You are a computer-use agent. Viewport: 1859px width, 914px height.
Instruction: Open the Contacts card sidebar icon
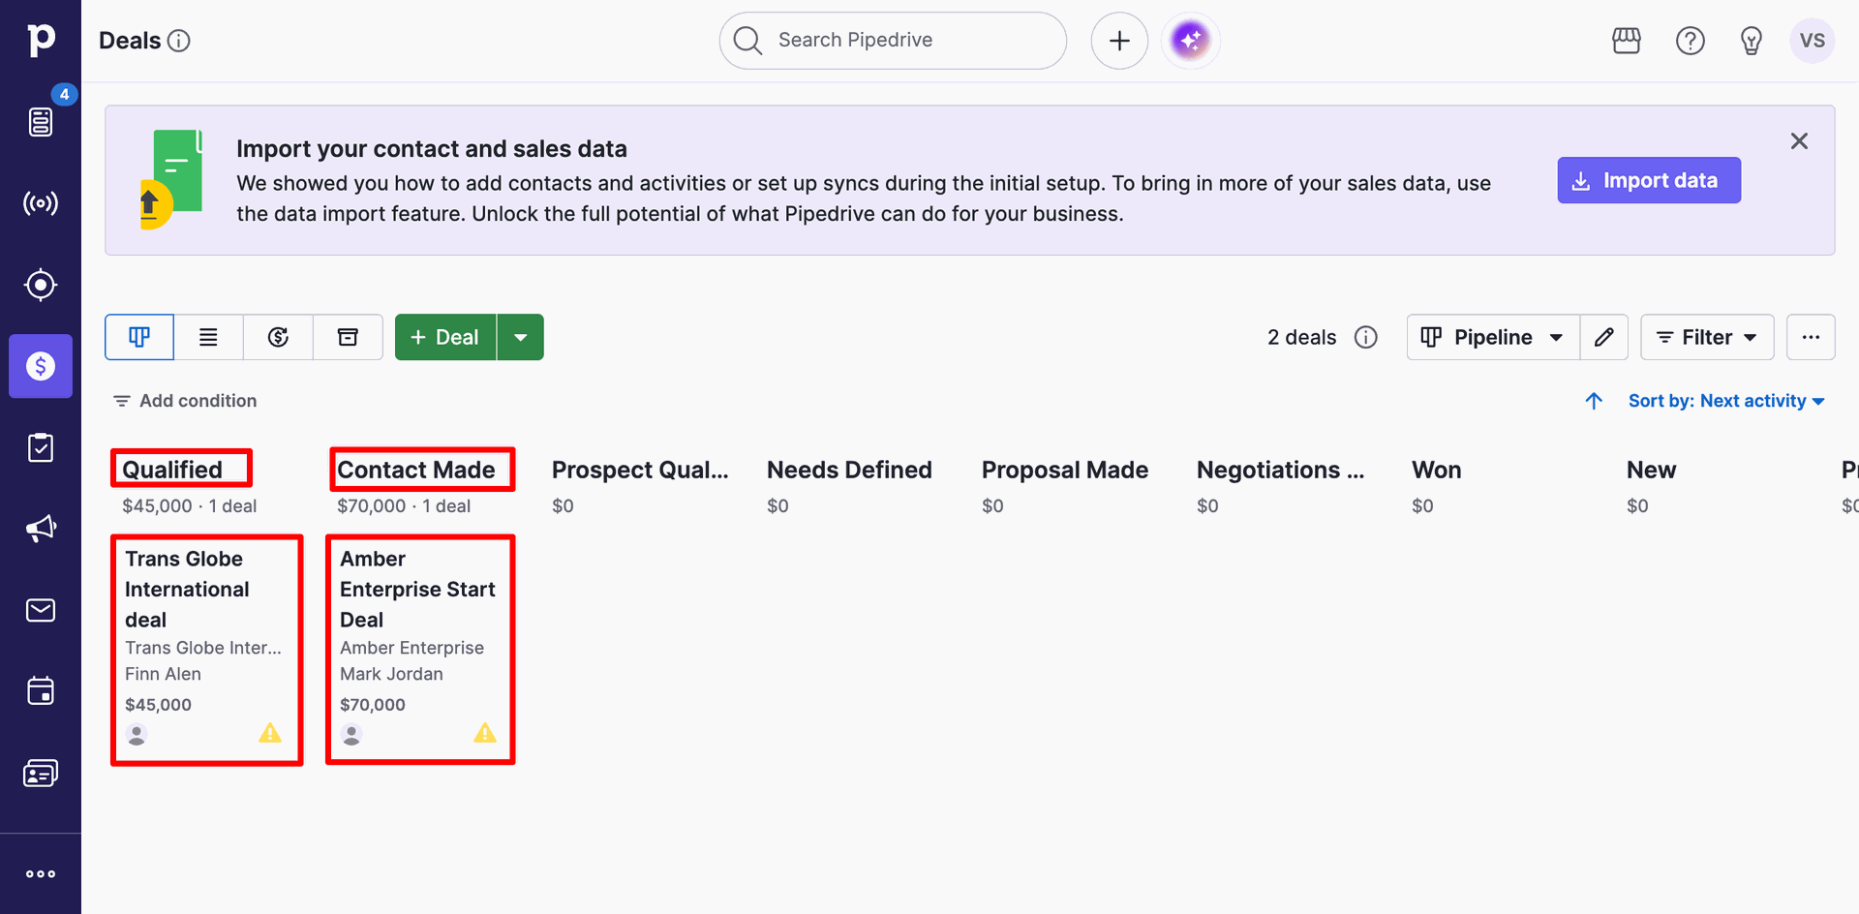pos(41,773)
